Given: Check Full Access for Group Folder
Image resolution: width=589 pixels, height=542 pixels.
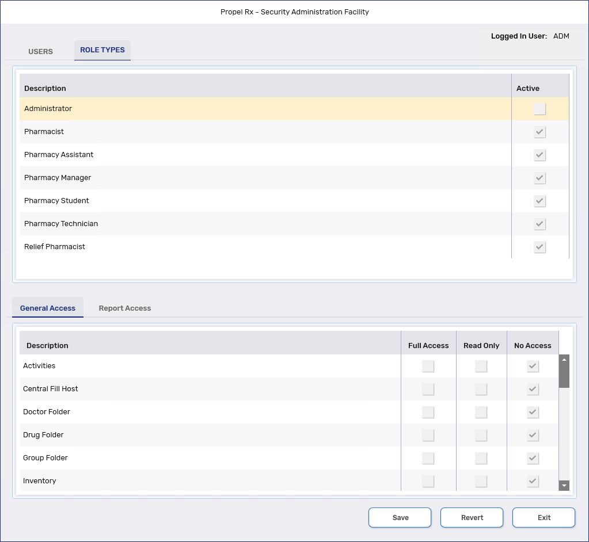Looking at the screenshot, I should 428,458.
